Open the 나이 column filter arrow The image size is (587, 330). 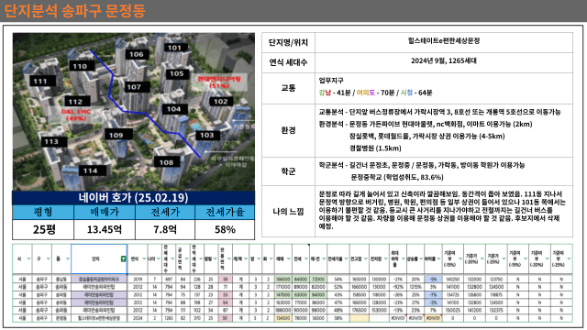click(x=159, y=258)
